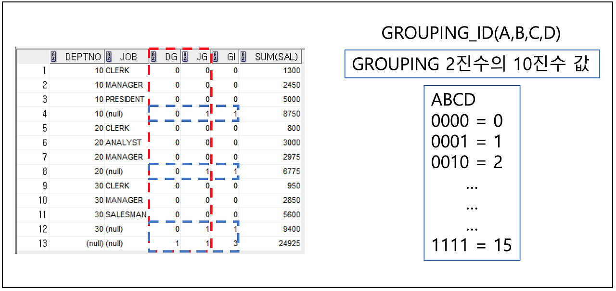The image size is (616, 291).
Task: Select the JOB column header label
Action: point(128,57)
